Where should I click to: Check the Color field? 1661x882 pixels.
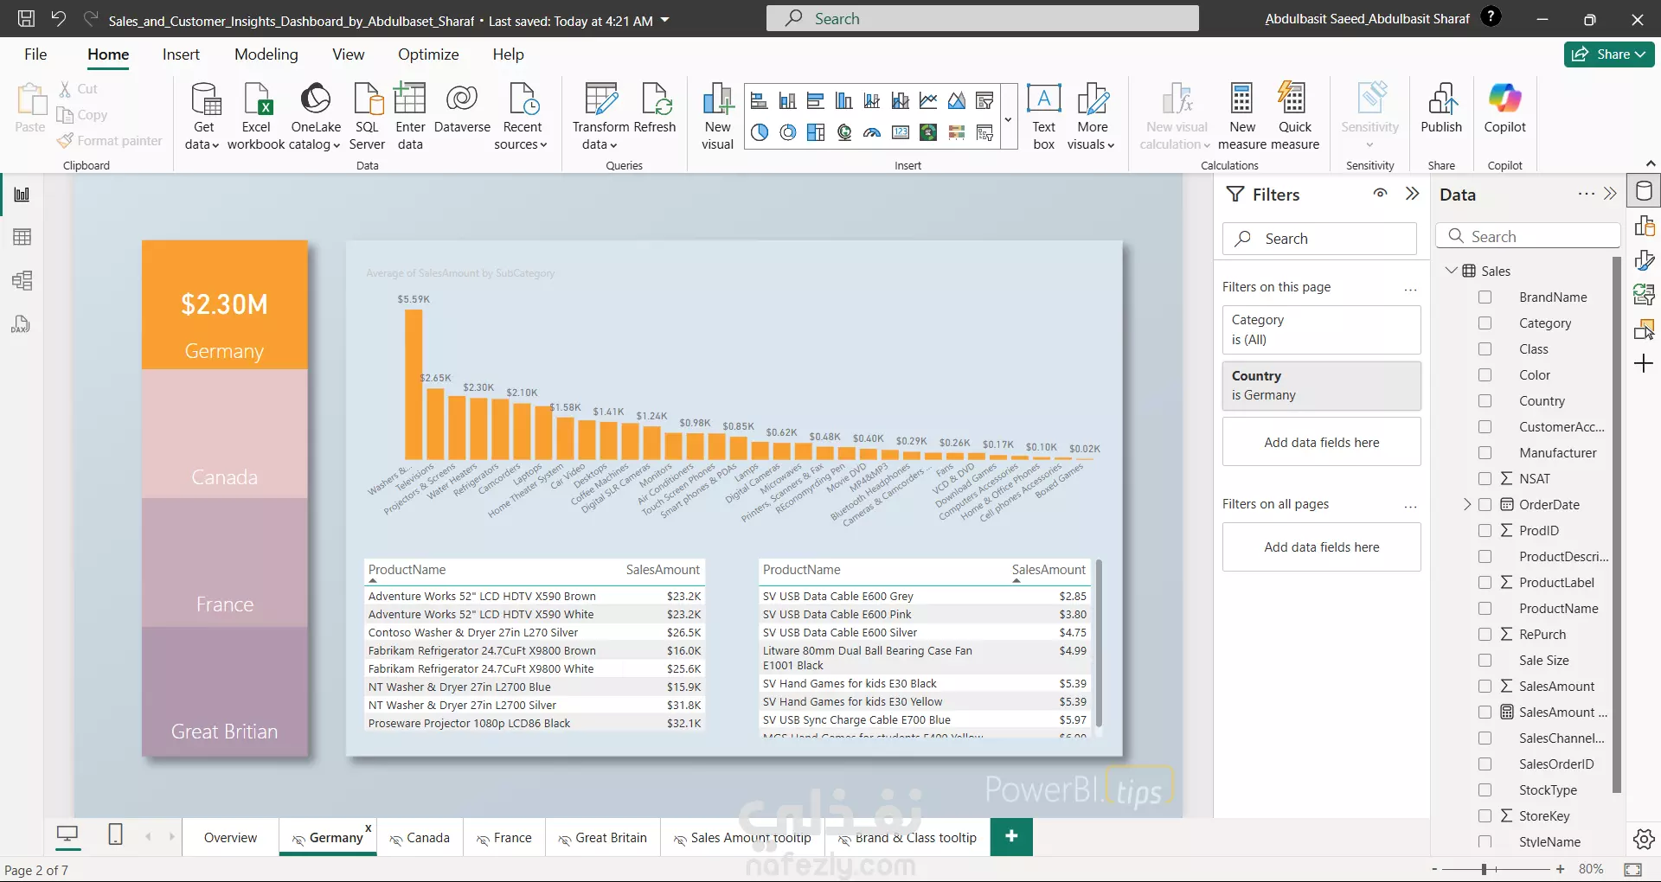[1485, 375]
